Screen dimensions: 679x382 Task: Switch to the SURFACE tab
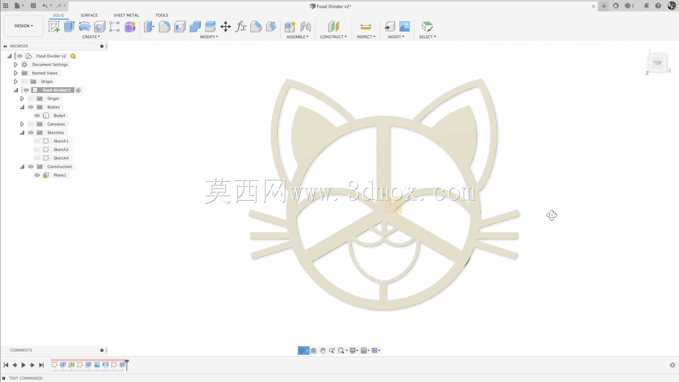pyautogui.click(x=89, y=15)
